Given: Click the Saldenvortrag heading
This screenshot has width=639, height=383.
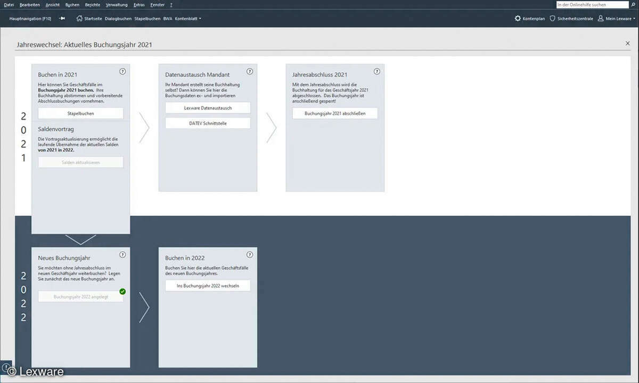Looking at the screenshot, I should pos(56,129).
